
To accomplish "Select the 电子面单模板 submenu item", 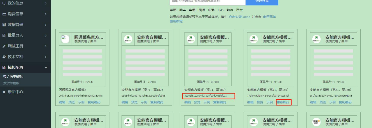I will point(13,76).
